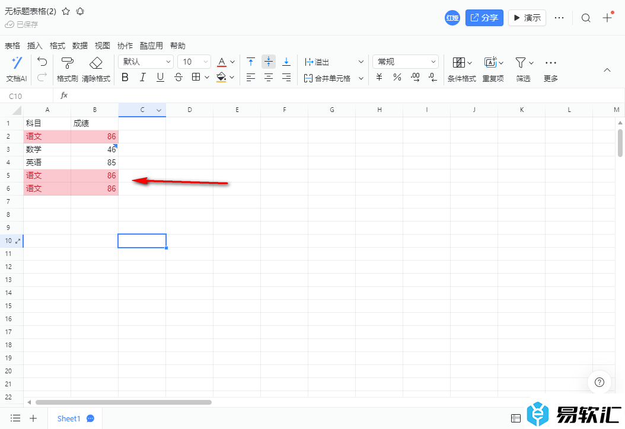This screenshot has width=625, height=429.
Task: Open the 视图 menu
Action: tap(103, 46)
